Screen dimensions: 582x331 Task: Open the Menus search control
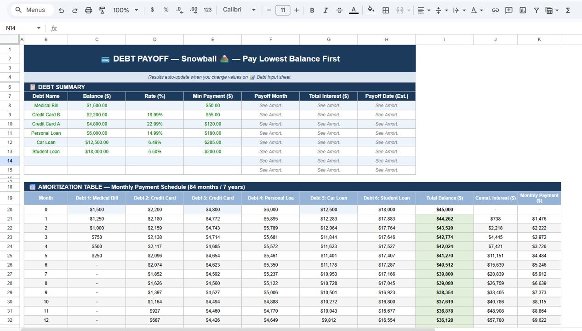tap(31, 9)
